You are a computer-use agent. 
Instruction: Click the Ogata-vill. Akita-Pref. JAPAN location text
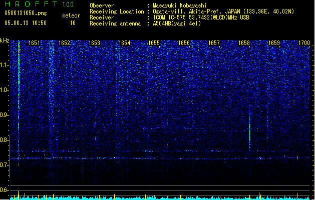tap(223, 11)
